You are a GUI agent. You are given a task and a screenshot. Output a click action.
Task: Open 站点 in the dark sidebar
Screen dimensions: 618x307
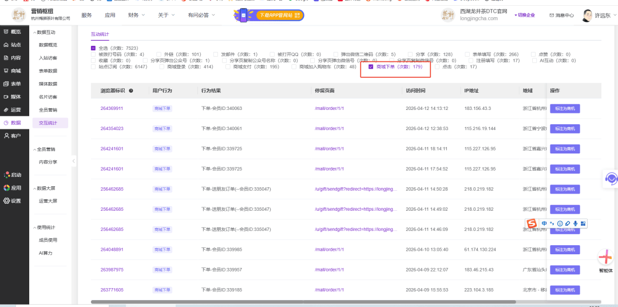13,45
